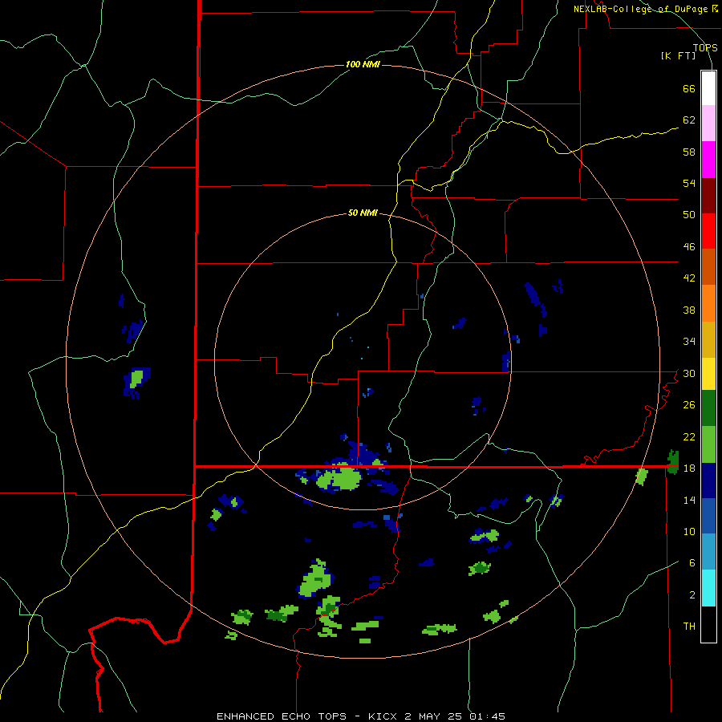
Task: Select the dark red swatch below 54
Action: (708, 195)
